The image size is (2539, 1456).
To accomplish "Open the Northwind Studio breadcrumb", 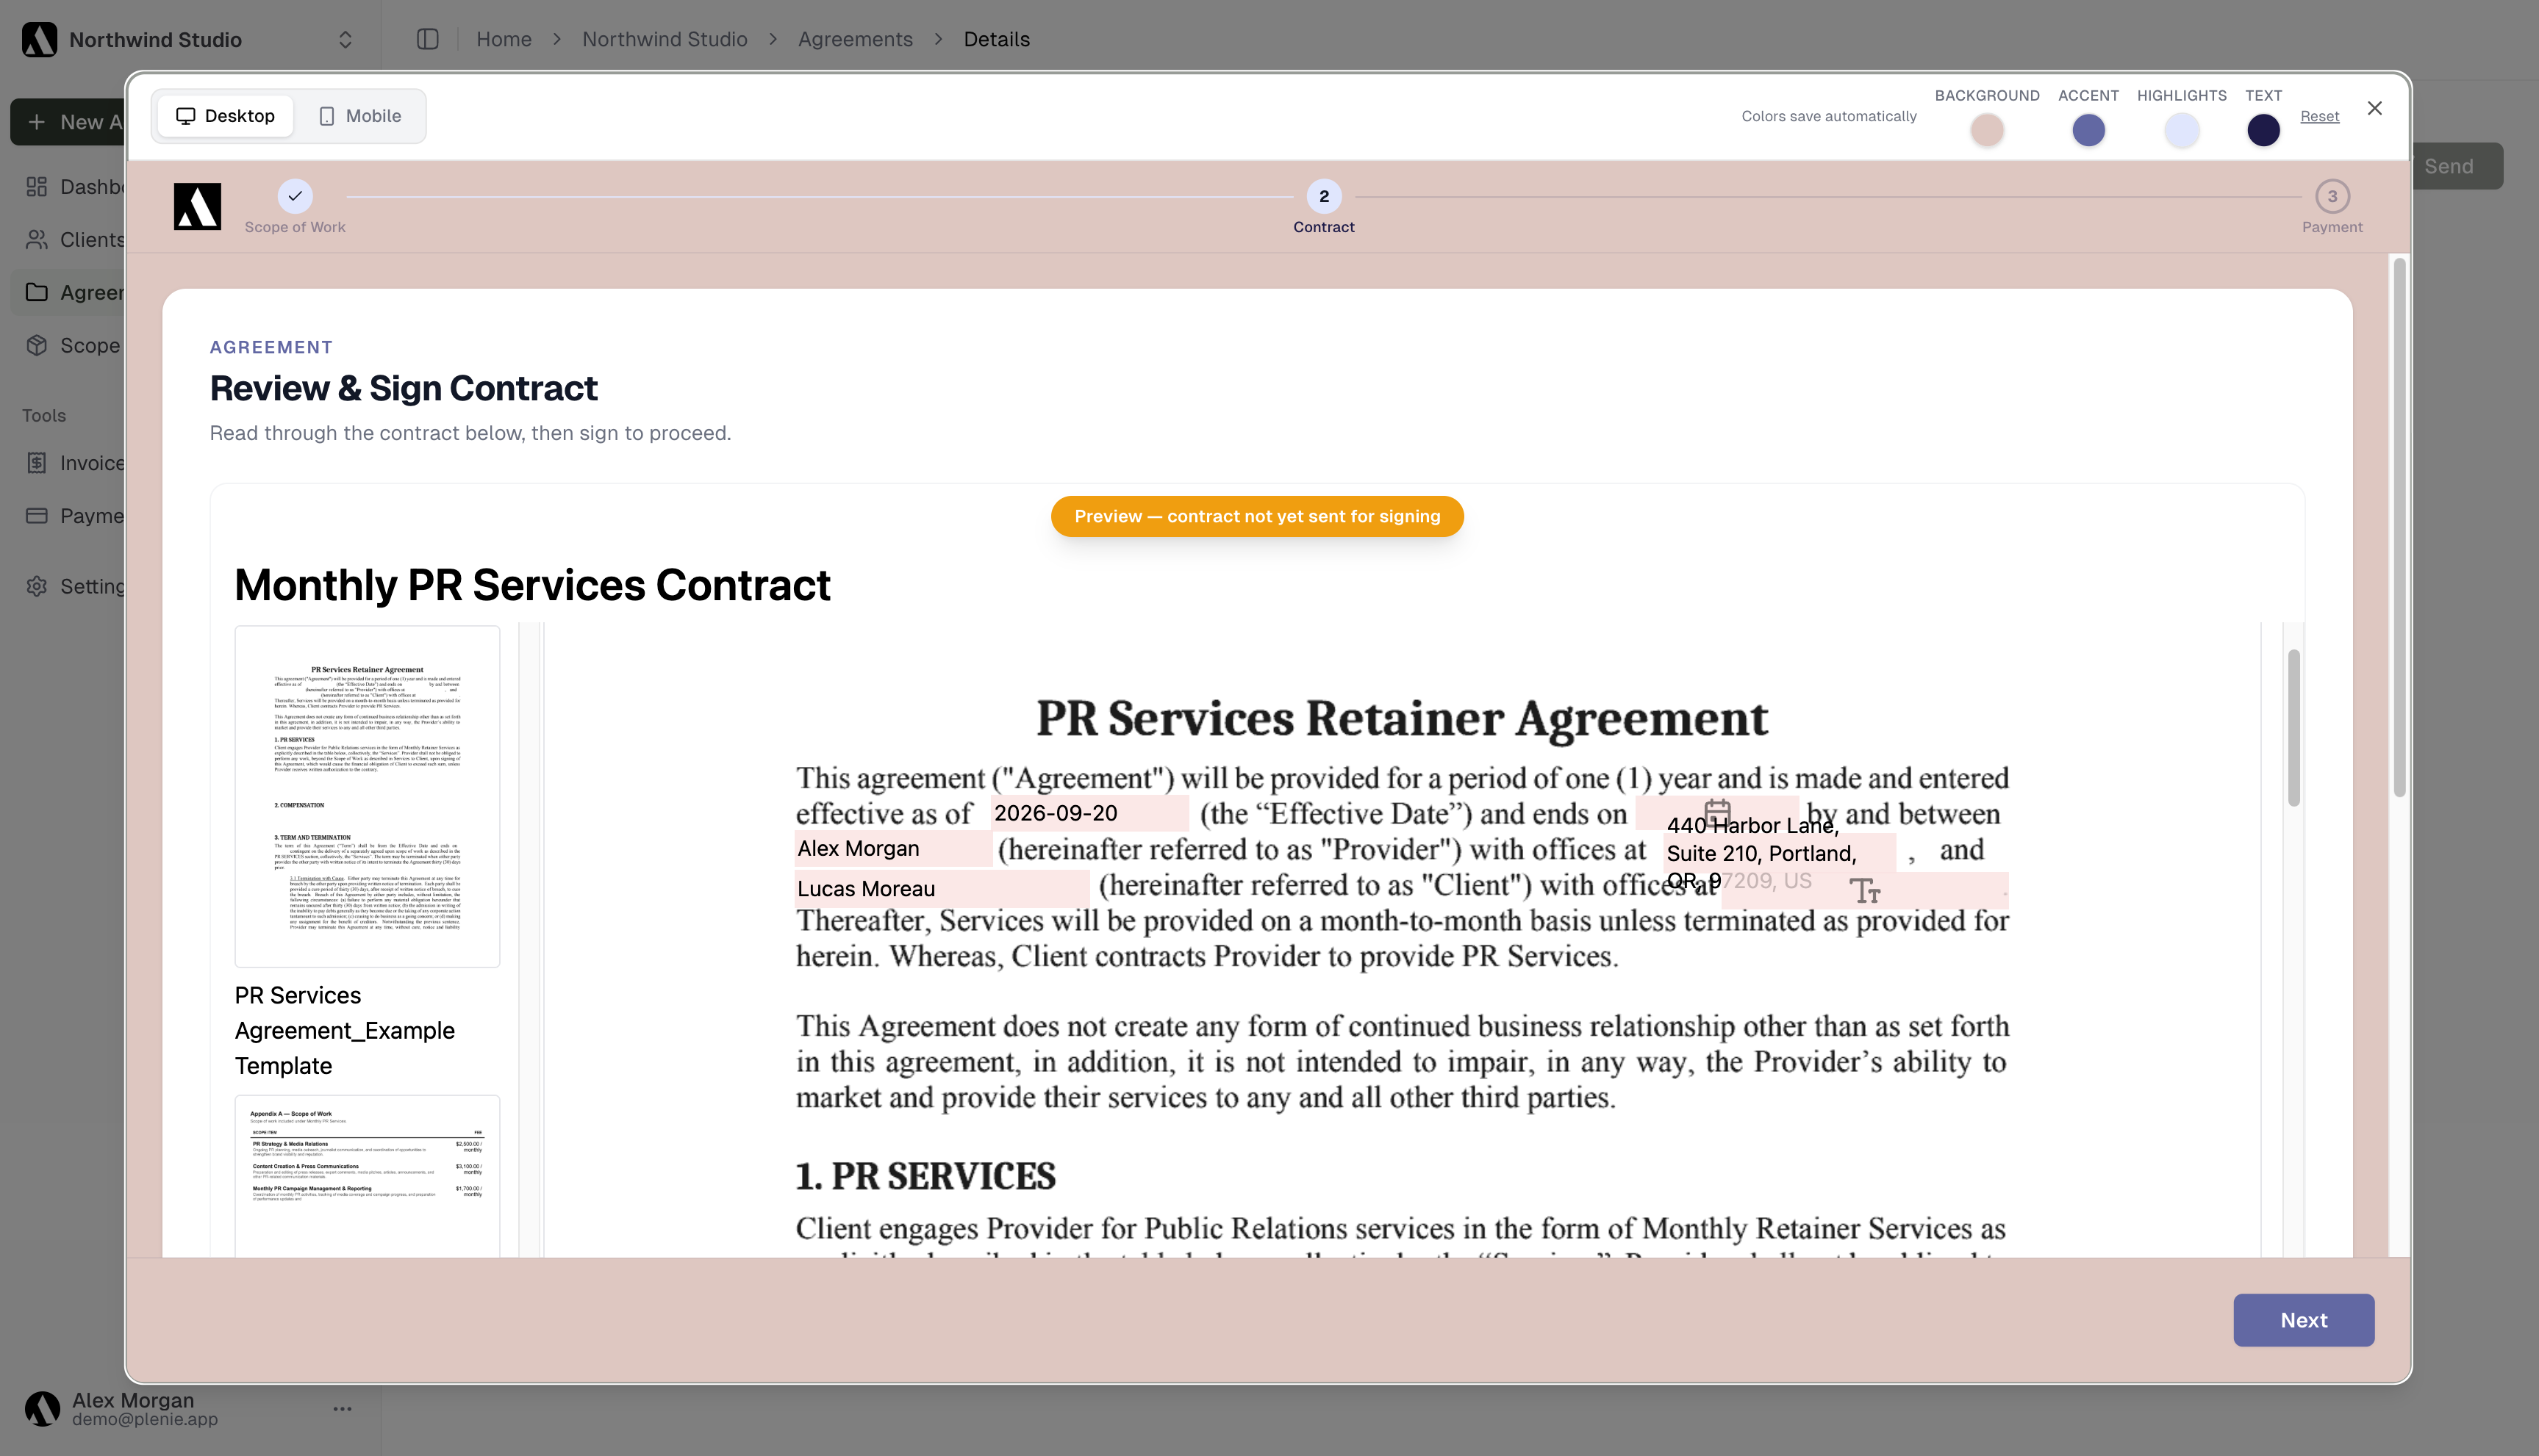I will 665,39.
